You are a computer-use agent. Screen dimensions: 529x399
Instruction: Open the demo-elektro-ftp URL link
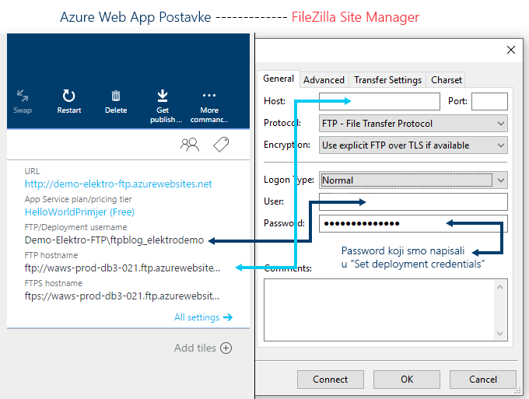pos(118,184)
